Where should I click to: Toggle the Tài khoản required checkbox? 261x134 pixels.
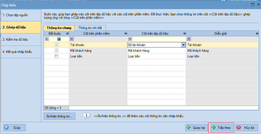coord(56,45)
